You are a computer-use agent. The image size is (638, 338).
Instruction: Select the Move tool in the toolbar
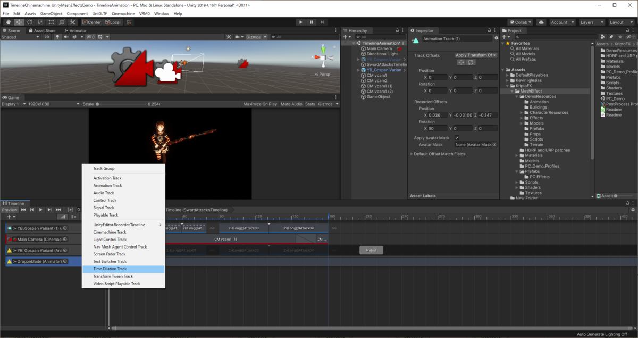(x=19, y=22)
